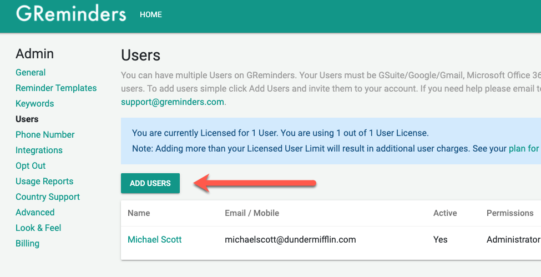Select the Users sidebar item
This screenshot has width=541, height=277.
click(27, 119)
